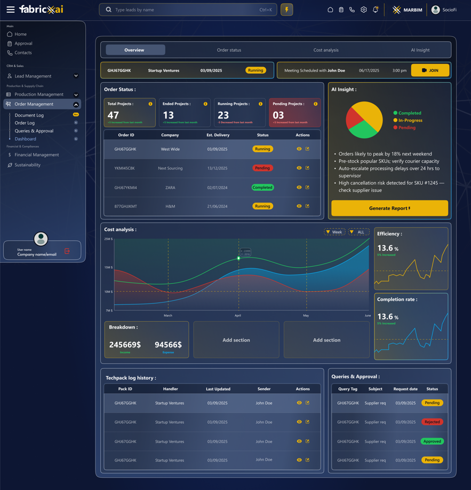View the West Wide order using eye icon
Screen dimensions: 471x490
(x=299, y=149)
